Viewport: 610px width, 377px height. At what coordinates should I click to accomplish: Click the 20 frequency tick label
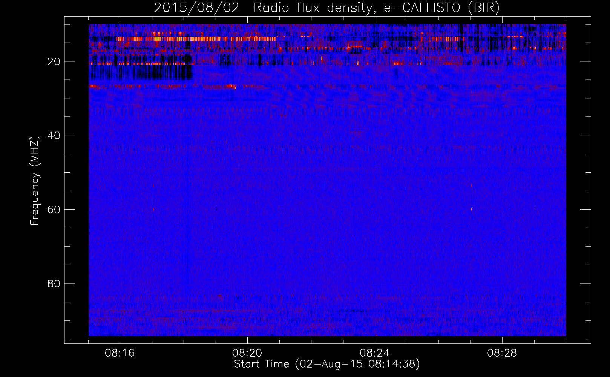click(54, 61)
